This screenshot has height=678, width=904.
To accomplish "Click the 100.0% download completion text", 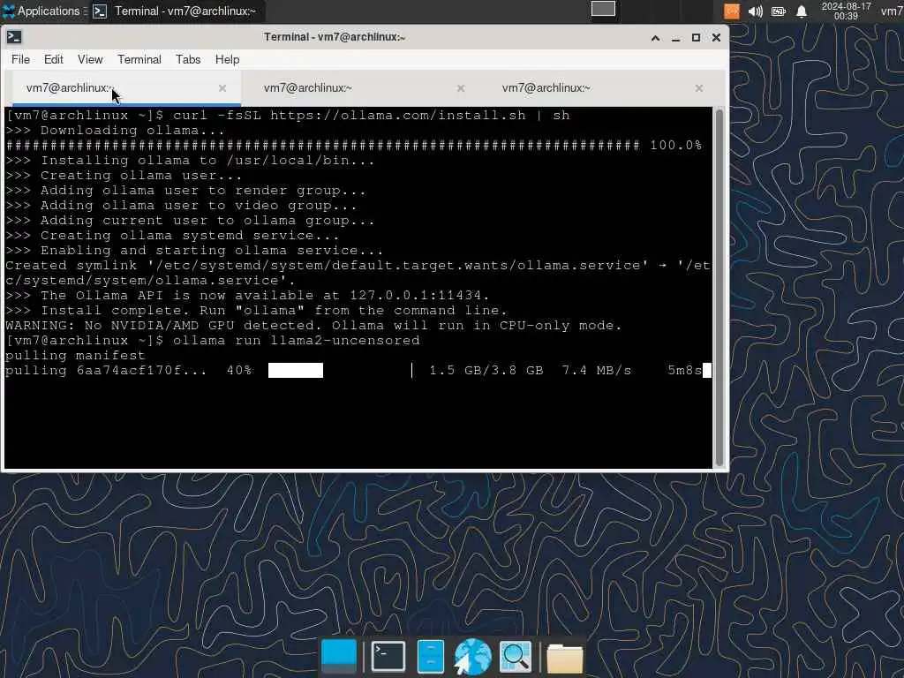I will click(675, 146).
